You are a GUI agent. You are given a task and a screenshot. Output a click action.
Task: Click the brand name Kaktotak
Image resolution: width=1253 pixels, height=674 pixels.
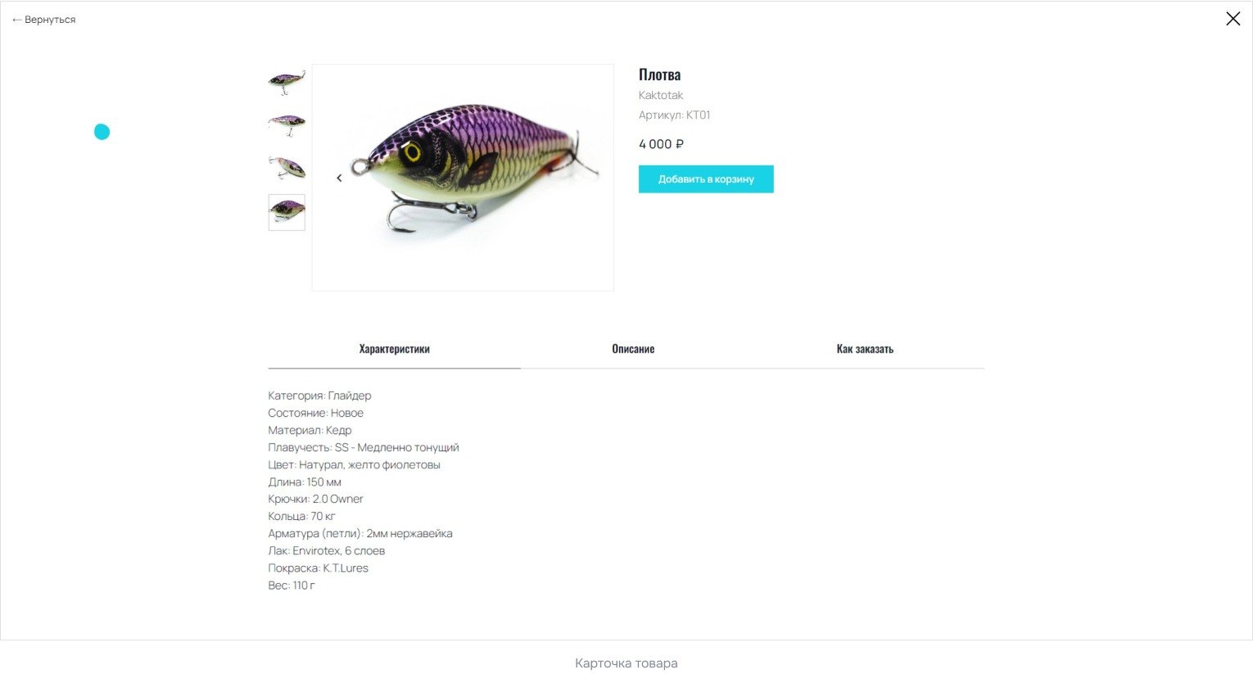point(661,95)
